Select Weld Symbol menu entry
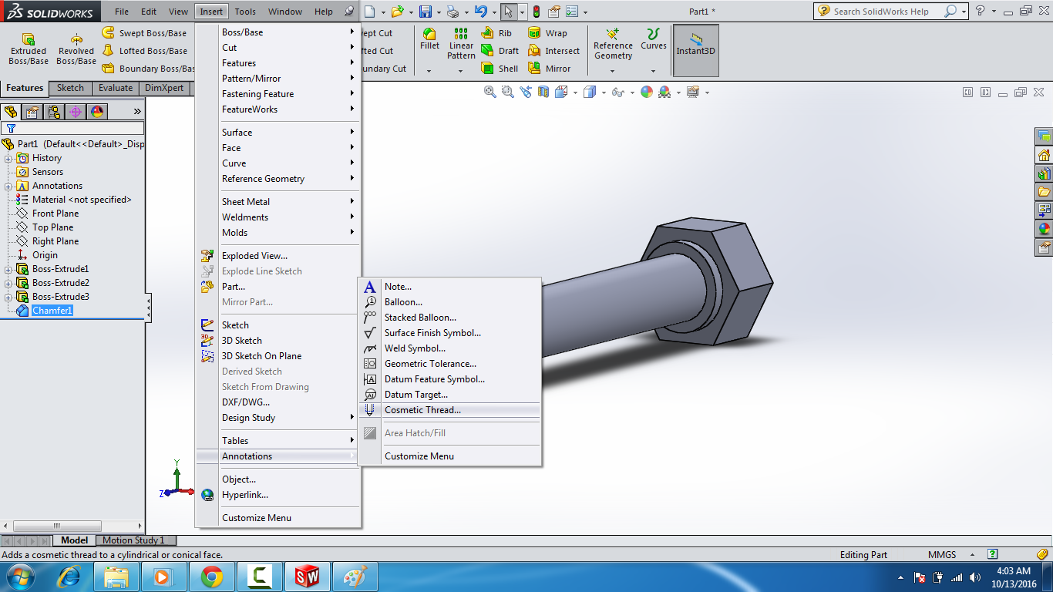Screen dimensions: 1053x592 pyautogui.click(x=450, y=348)
